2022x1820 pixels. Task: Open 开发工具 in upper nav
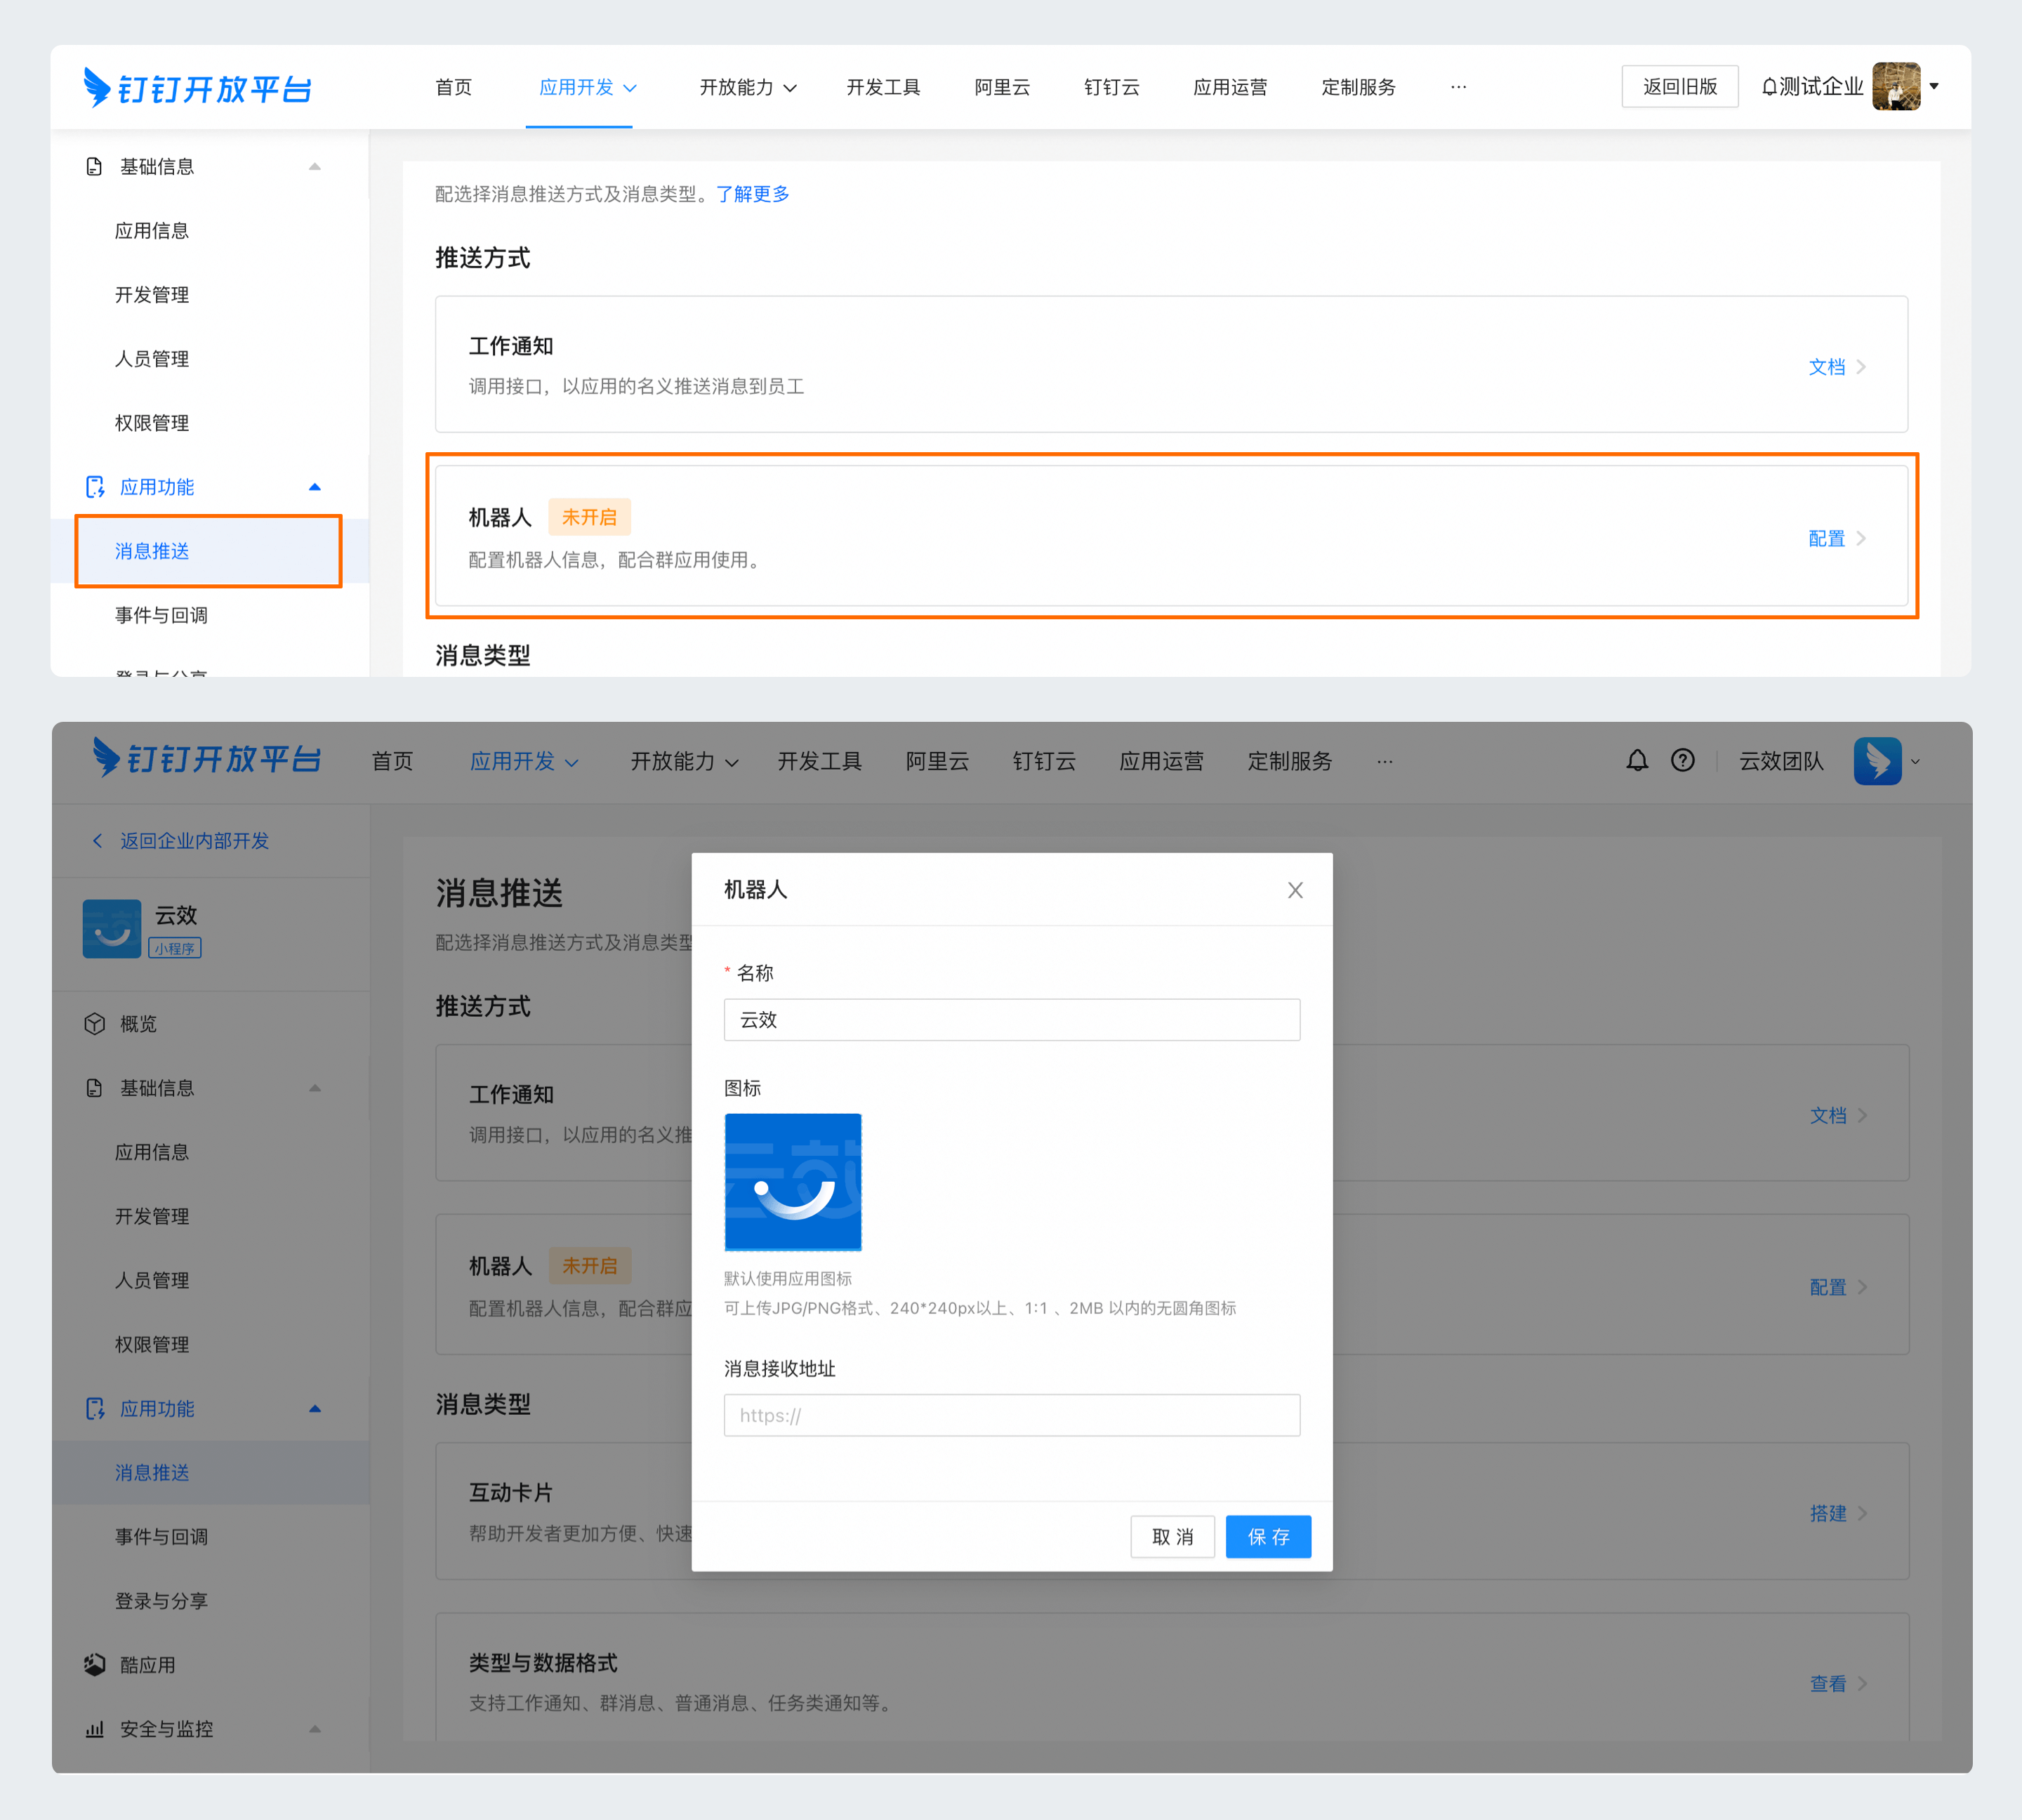(883, 87)
